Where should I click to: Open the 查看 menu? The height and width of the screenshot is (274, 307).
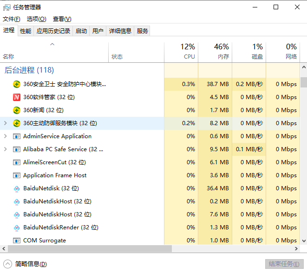(62, 19)
